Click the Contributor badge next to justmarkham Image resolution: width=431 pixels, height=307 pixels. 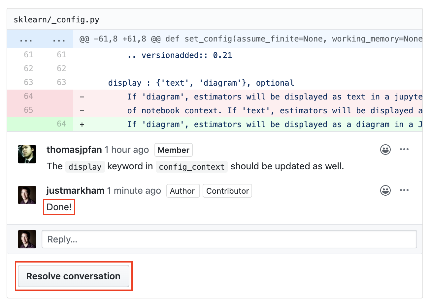click(227, 191)
